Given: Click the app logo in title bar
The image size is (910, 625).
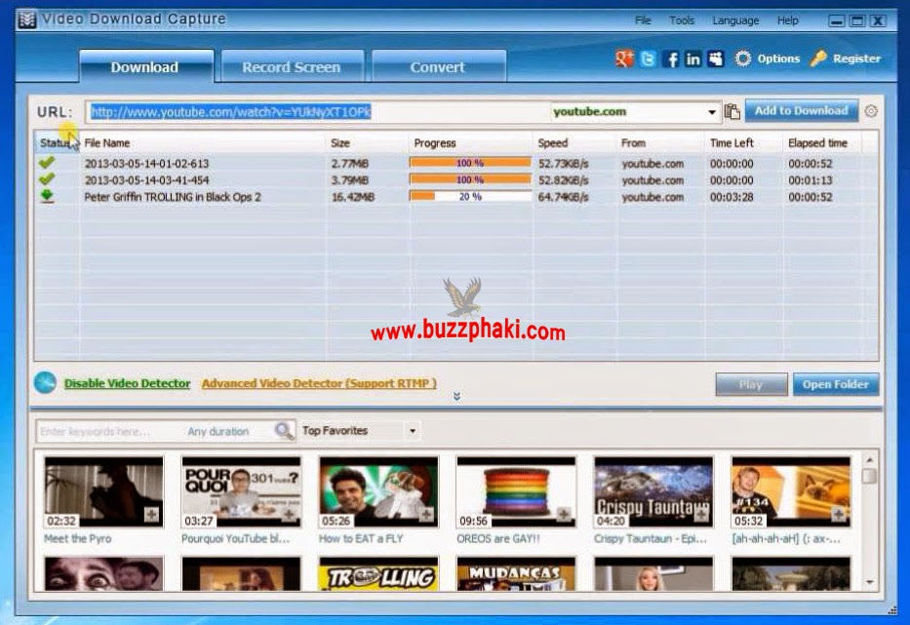Looking at the screenshot, I should (x=26, y=20).
